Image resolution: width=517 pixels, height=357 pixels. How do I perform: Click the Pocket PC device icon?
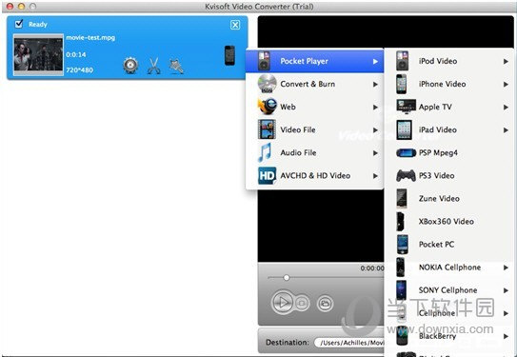(403, 245)
